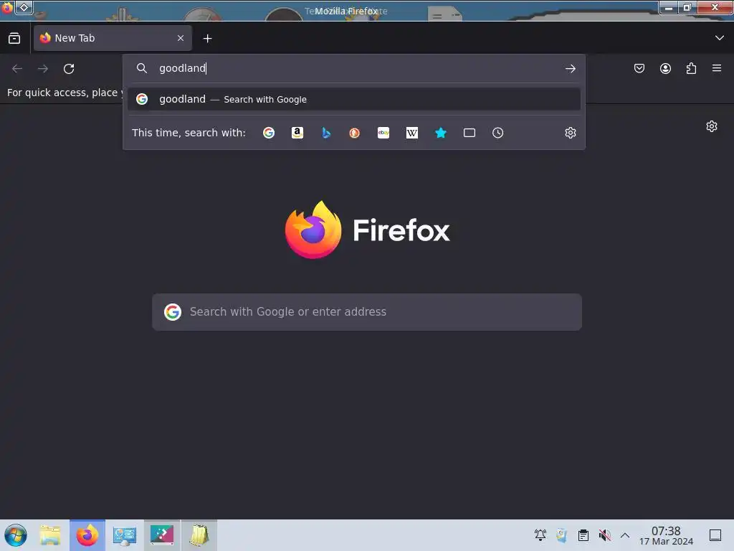734x551 pixels.
Task: Open the file manager from the taskbar
Action: (x=50, y=535)
